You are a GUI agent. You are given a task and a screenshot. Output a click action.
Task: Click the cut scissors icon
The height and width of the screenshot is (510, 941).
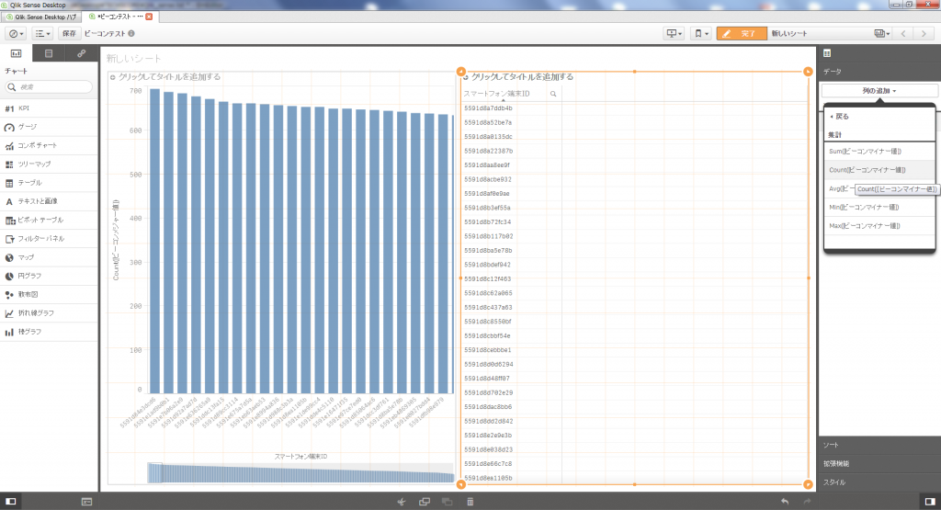(402, 502)
